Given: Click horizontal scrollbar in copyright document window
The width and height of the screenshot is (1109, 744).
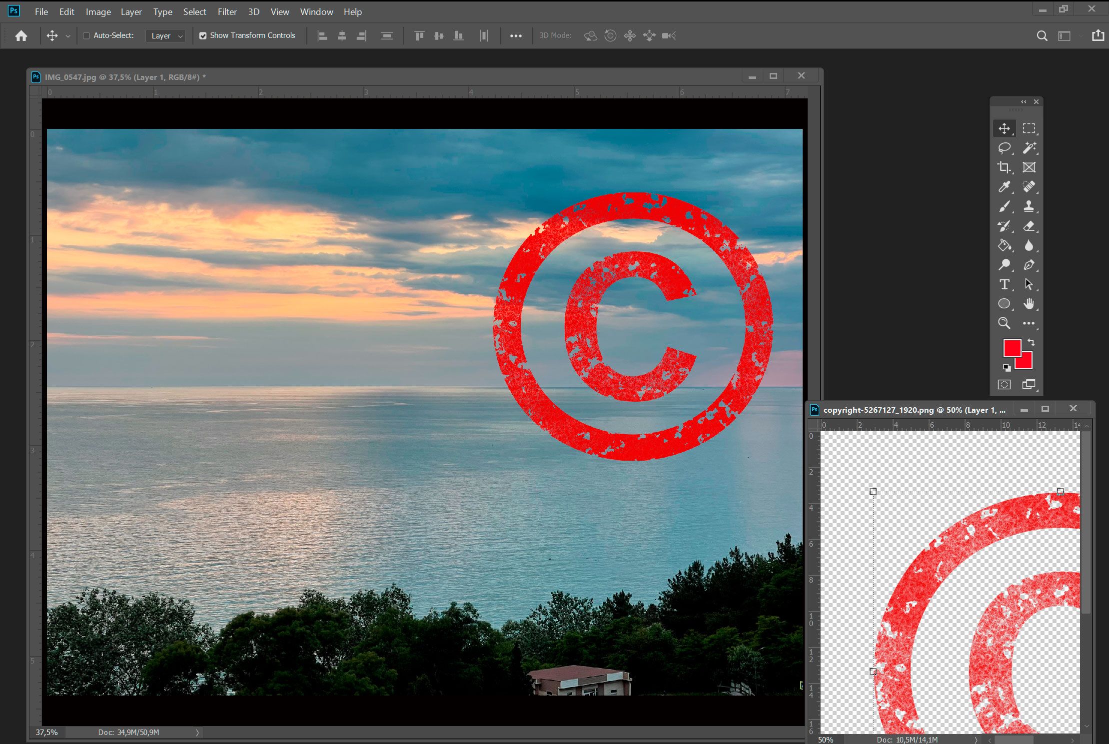Looking at the screenshot, I should coord(1014,740).
